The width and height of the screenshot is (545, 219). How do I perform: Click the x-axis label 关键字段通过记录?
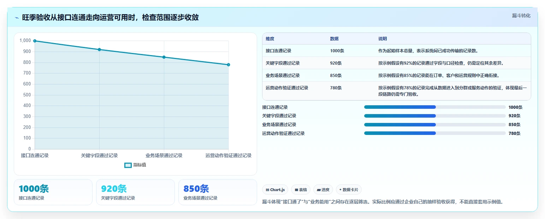99,155
